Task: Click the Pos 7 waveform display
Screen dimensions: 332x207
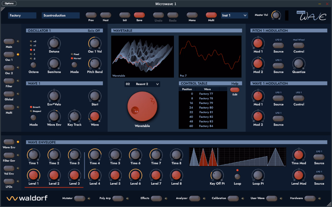Action: [x=210, y=57]
